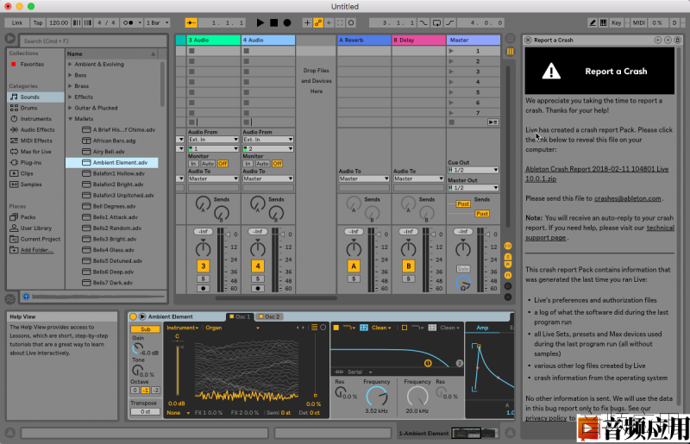Open Current Project in Places
The image size is (690, 444).
[40, 239]
